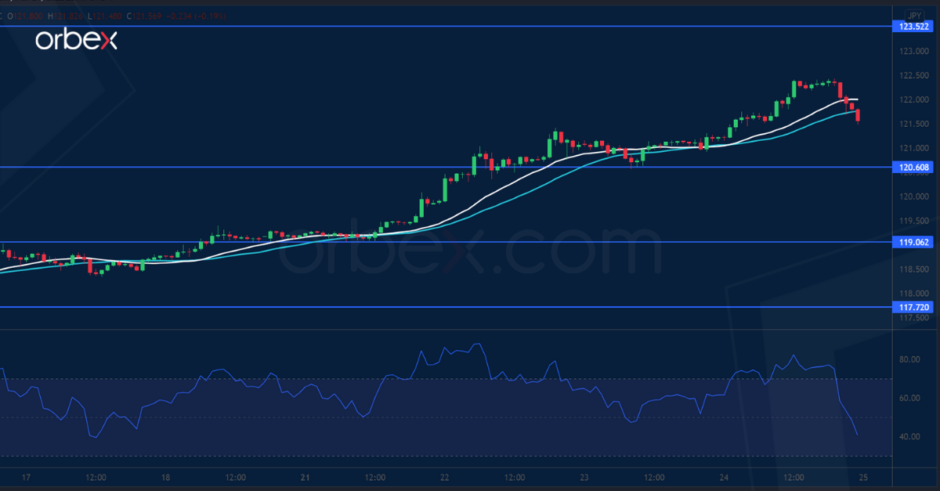Click the 120.608 support level label
The width and height of the screenshot is (940, 491).
click(x=913, y=168)
